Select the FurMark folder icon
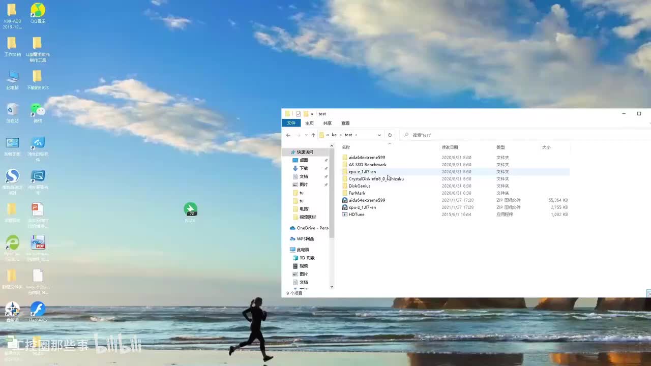The height and width of the screenshot is (366, 651). point(345,193)
